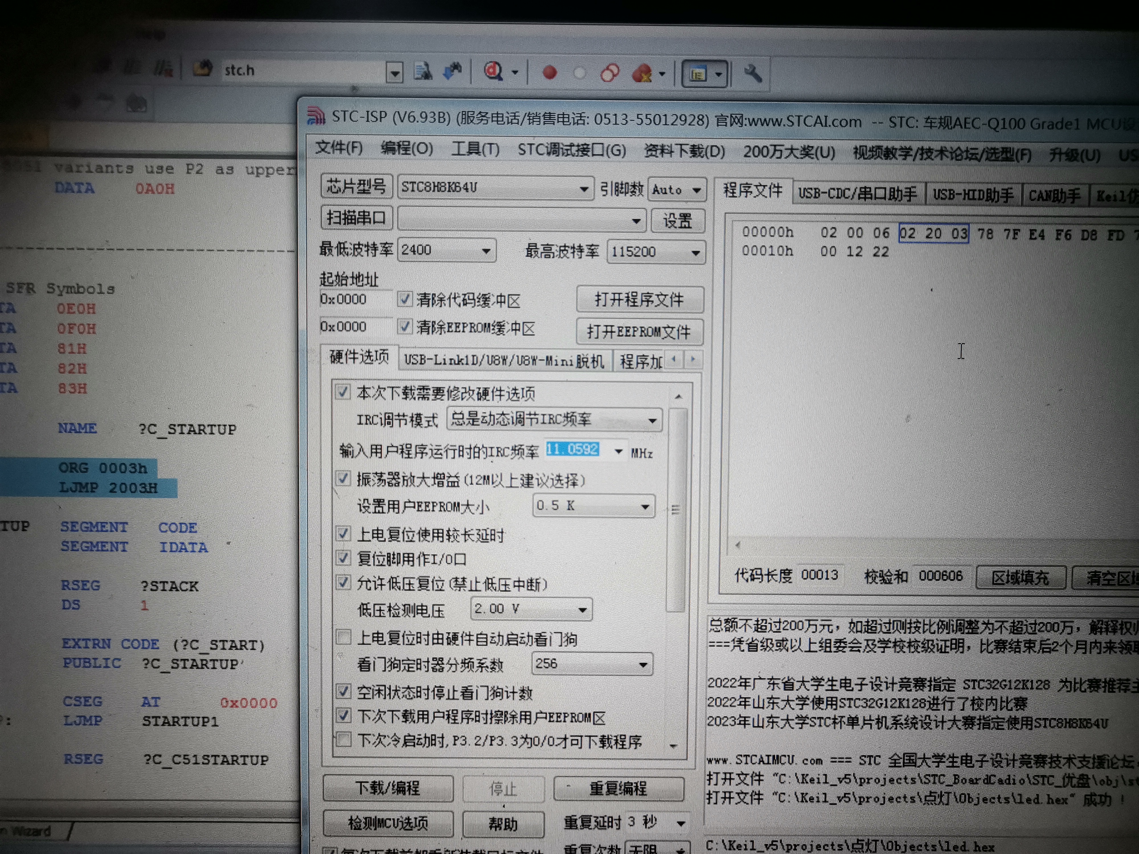Click the 芯片型号 button
The image size is (1139, 854).
tap(356, 186)
